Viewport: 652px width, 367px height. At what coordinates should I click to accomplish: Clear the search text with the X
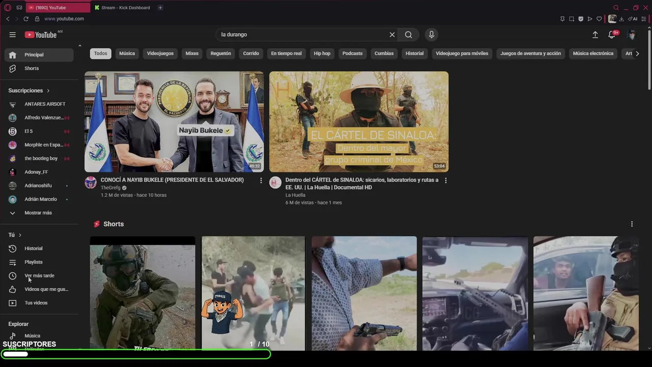pos(392,35)
